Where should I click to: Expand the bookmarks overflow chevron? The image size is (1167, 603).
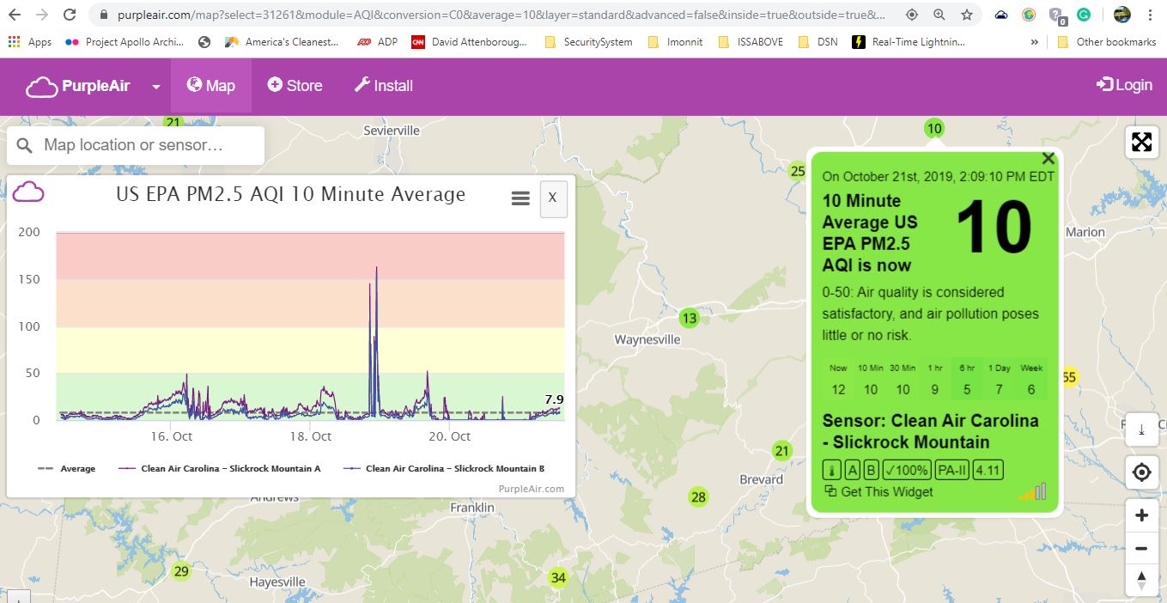[x=1034, y=41]
